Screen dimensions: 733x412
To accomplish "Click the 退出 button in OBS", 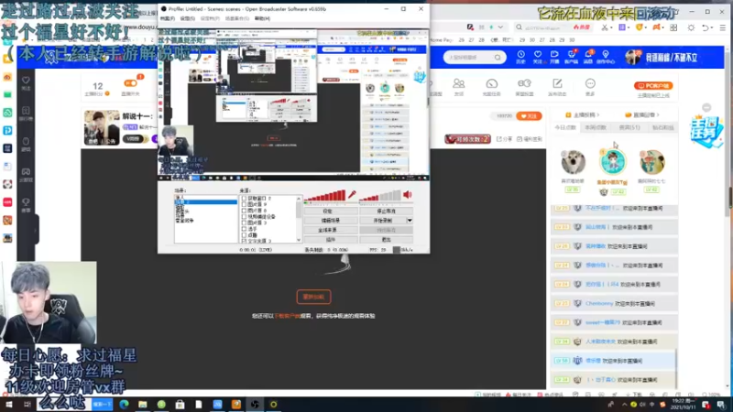I will click(386, 239).
